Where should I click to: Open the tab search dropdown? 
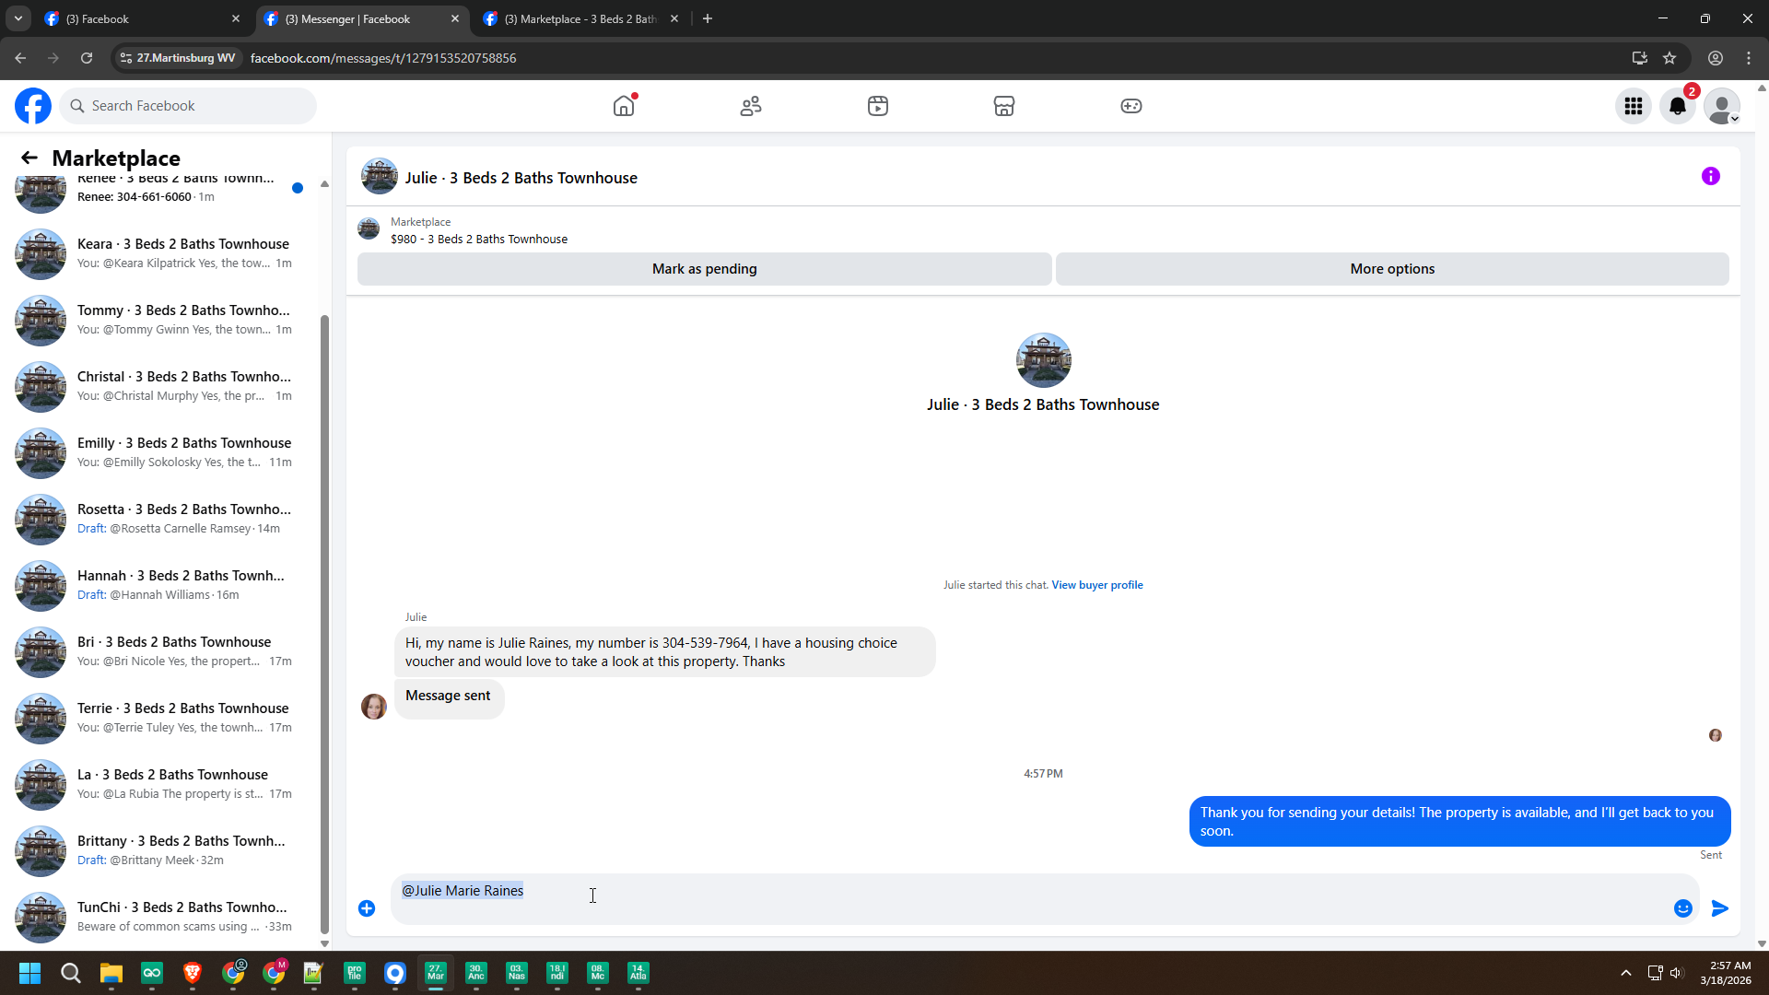point(18,18)
